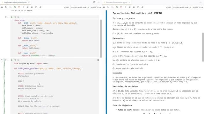Click left notebook vertical scrollbar

pyautogui.click(x=101, y=39)
